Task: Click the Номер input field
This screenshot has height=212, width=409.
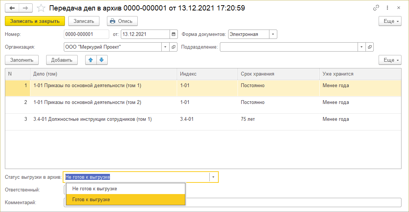Action: (x=86, y=34)
